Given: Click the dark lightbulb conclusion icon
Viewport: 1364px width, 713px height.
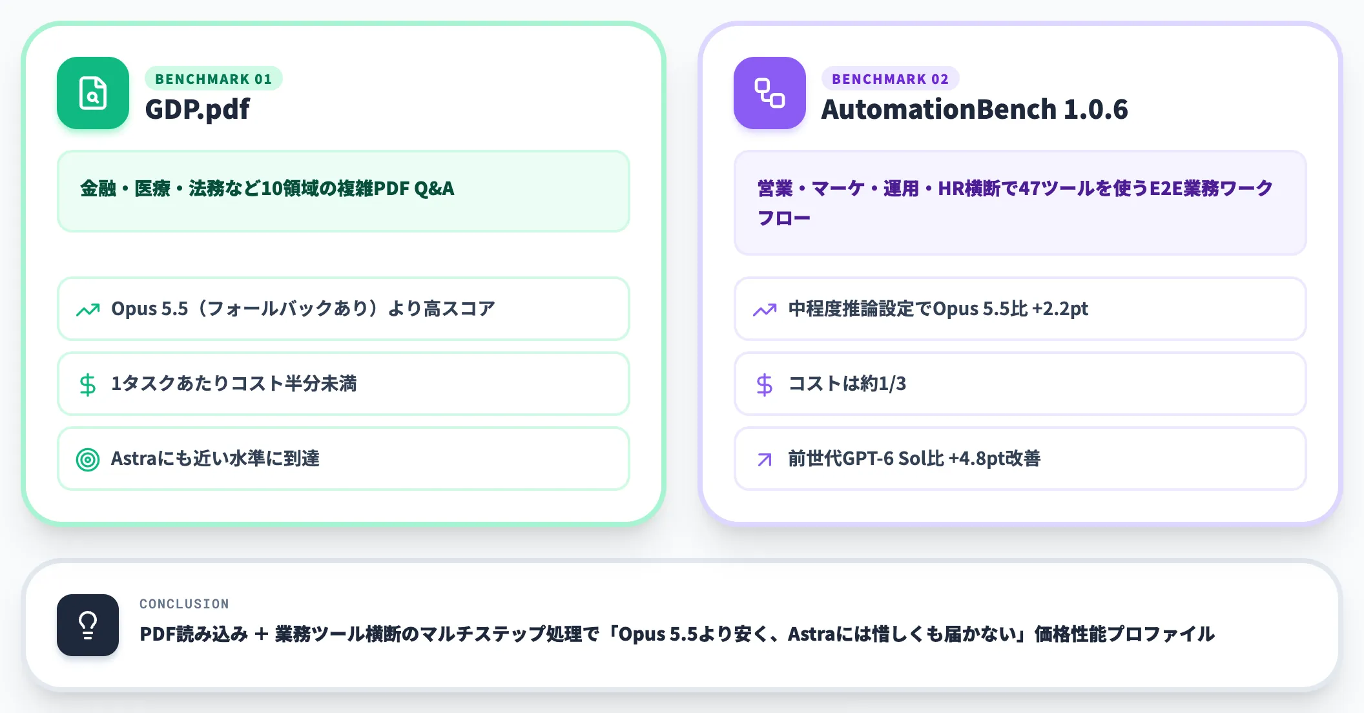Looking at the screenshot, I should (x=88, y=625).
